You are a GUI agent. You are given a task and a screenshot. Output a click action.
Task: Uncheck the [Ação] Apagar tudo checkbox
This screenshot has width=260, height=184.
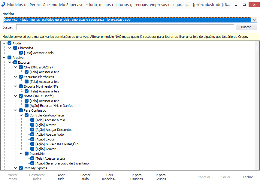(32, 134)
